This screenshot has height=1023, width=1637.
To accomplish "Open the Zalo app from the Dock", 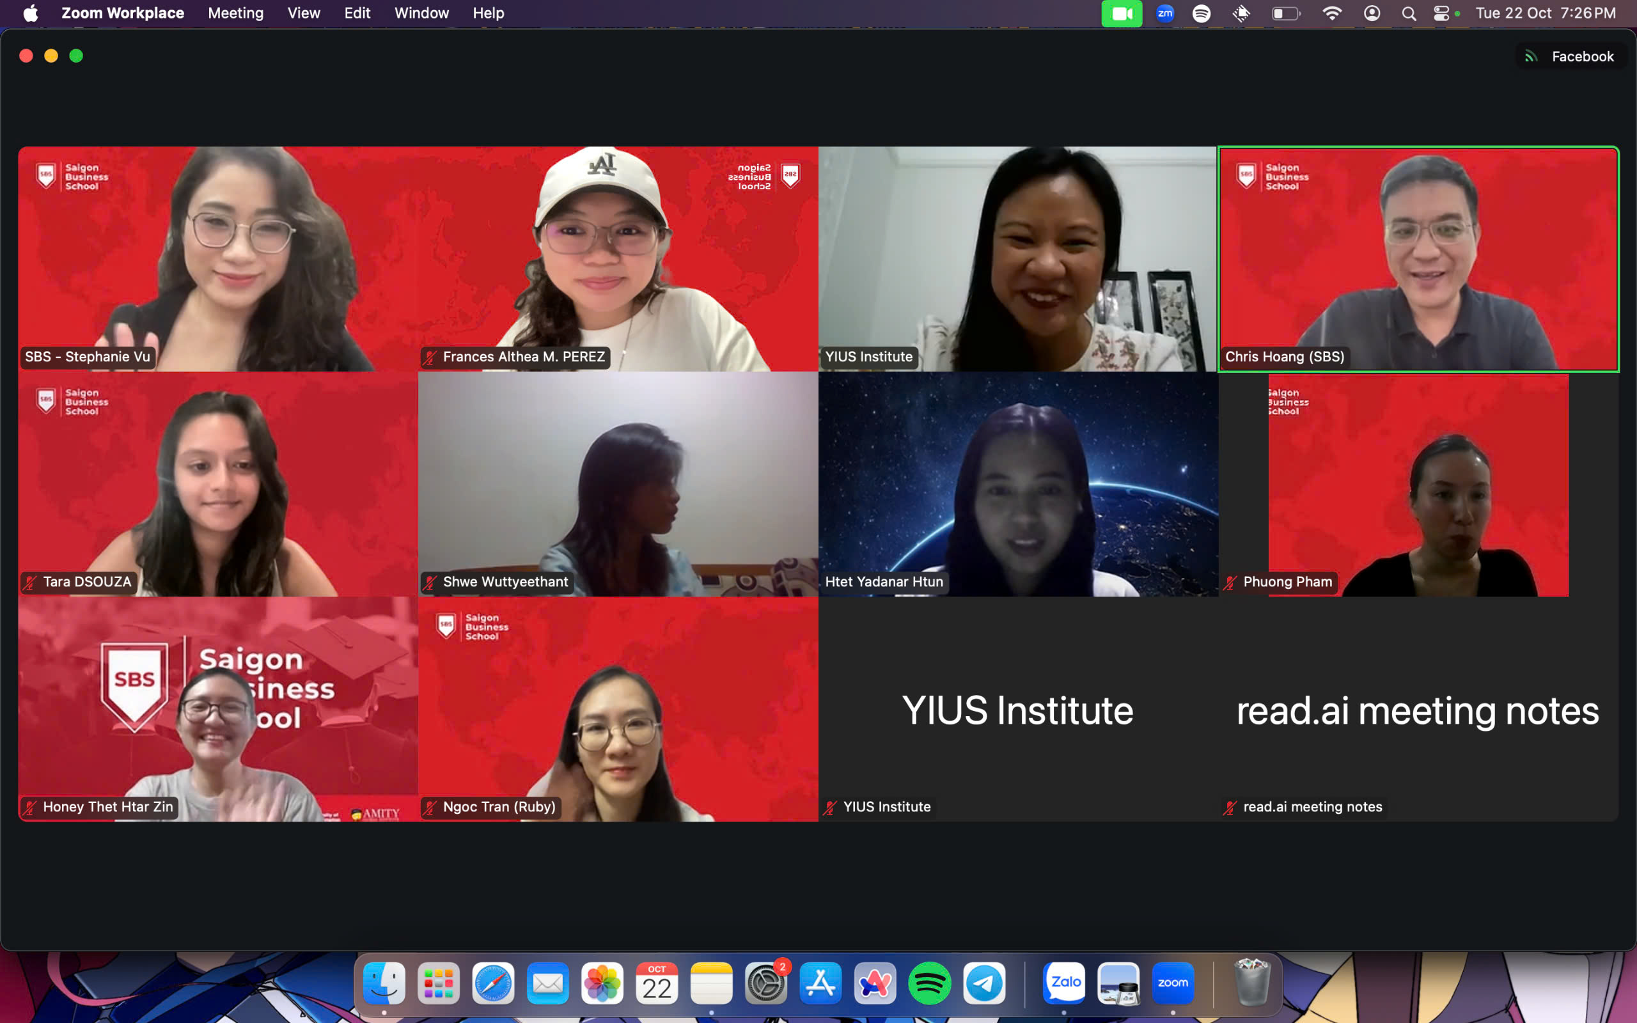I will (1064, 983).
